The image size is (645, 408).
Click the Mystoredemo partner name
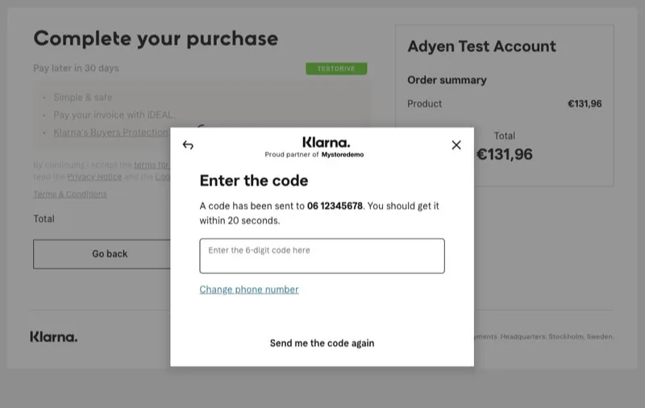[343, 155]
